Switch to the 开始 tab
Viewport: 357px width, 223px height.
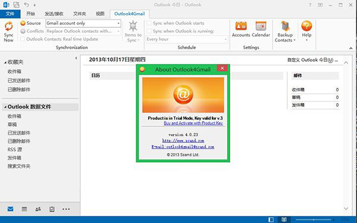pyautogui.click(x=30, y=14)
